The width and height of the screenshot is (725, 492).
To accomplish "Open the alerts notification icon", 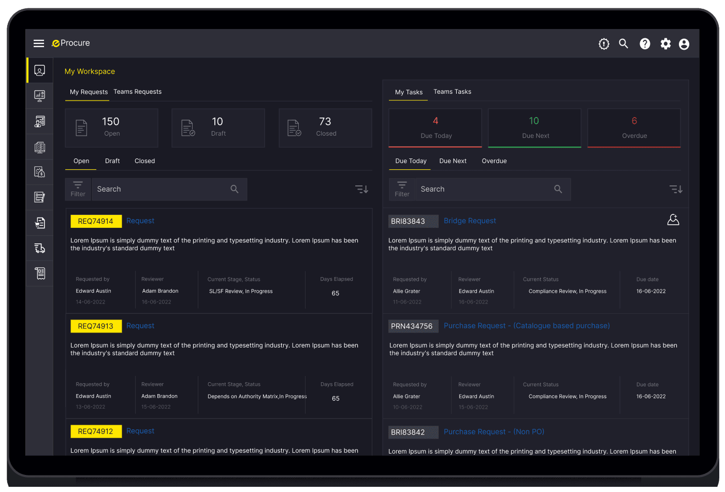I will [604, 44].
